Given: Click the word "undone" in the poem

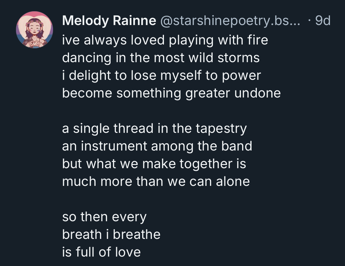Looking at the screenshot, I should (257, 93).
